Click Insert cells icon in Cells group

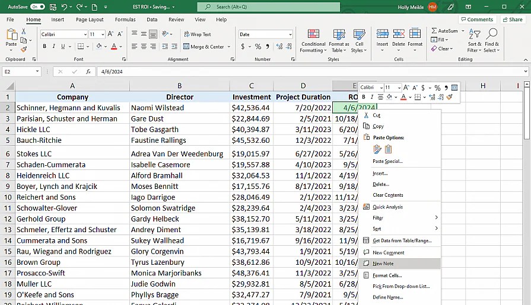click(x=382, y=34)
